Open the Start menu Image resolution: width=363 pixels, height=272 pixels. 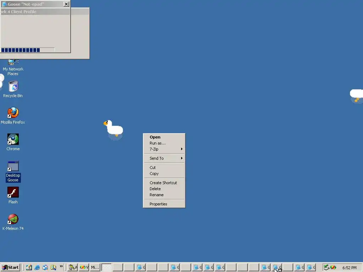10,267
